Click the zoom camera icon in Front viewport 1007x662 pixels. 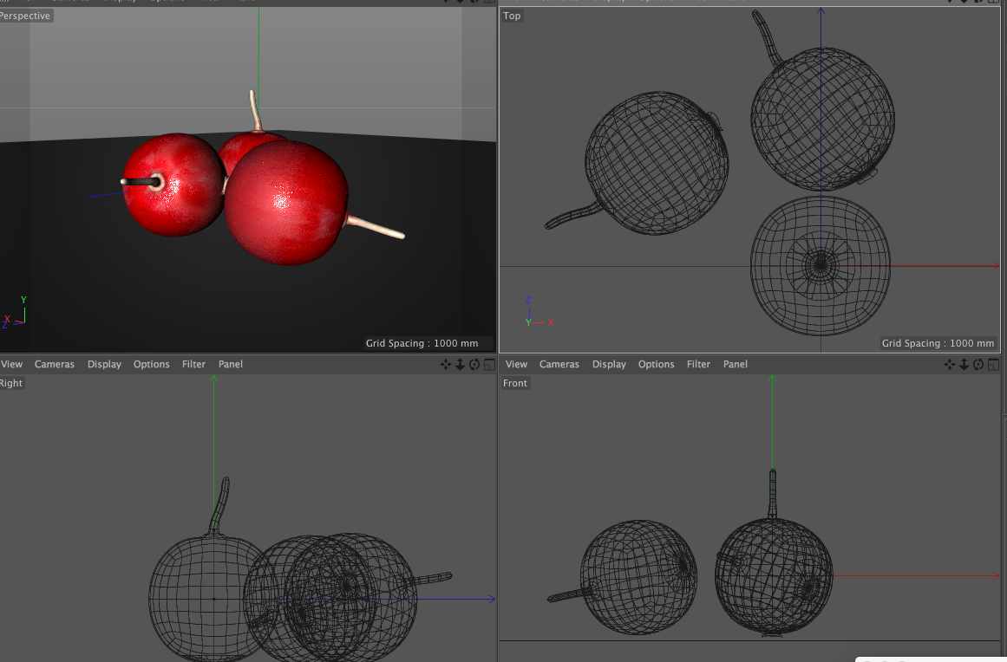click(x=964, y=365)
